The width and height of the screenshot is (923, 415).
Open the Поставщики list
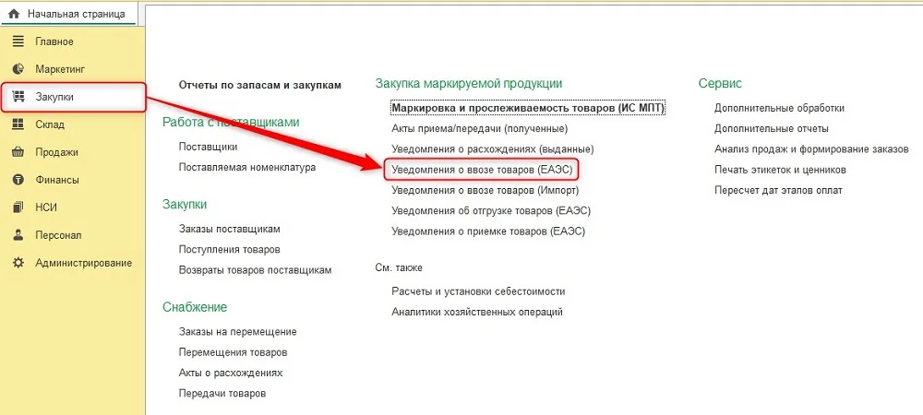209,147
